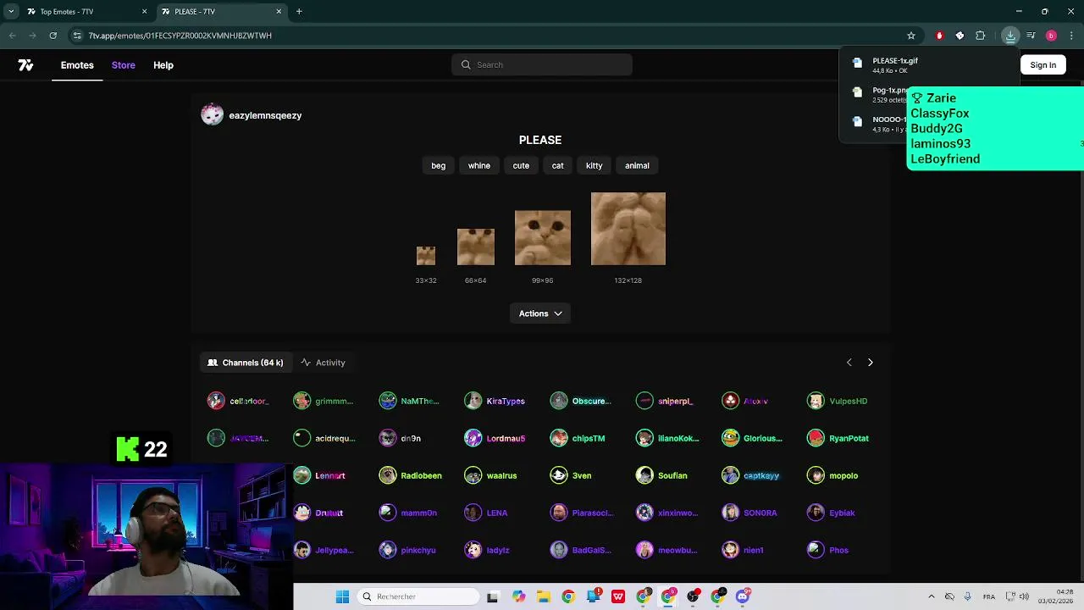
Task: Switch to the Activity tab
Action: (x=323, y=363)
